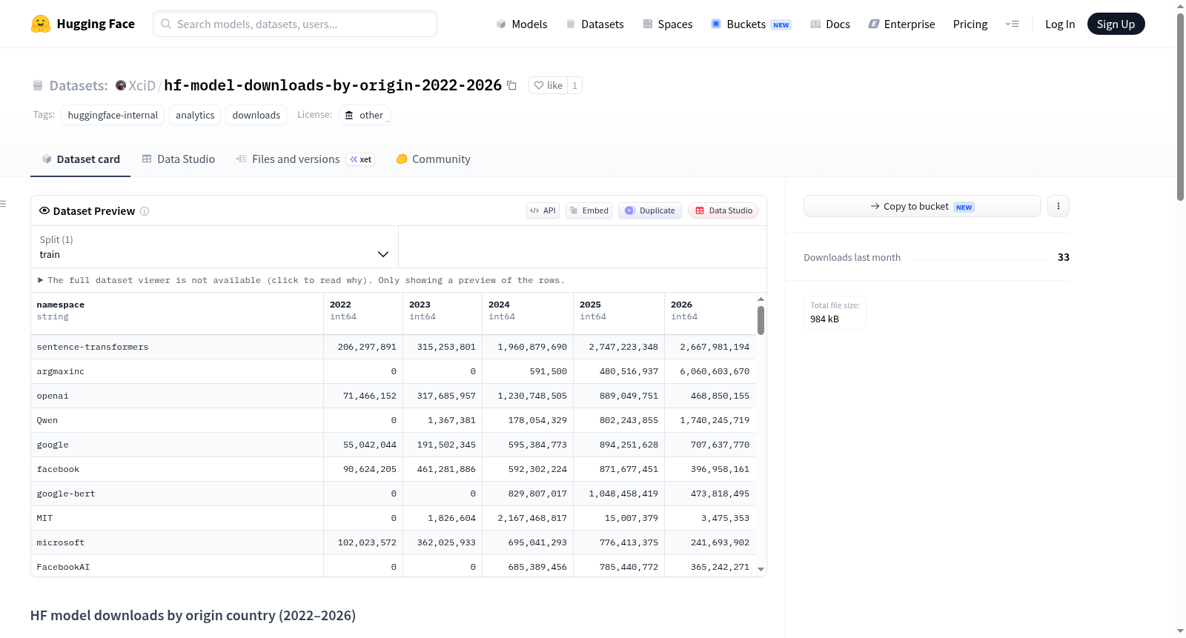
Task: Click the eye icon in Dataset Preview header
Action: pos(44,210)
